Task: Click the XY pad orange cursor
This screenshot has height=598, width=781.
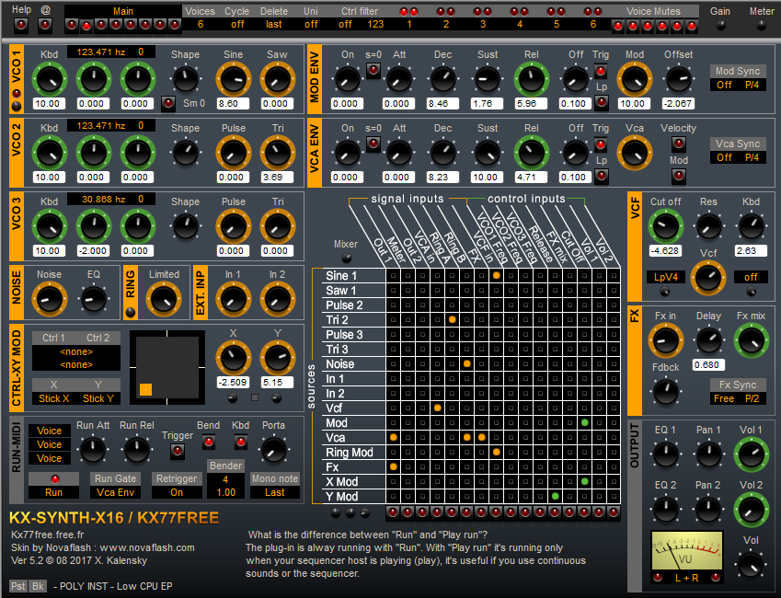Action: (x=146, y=389)
